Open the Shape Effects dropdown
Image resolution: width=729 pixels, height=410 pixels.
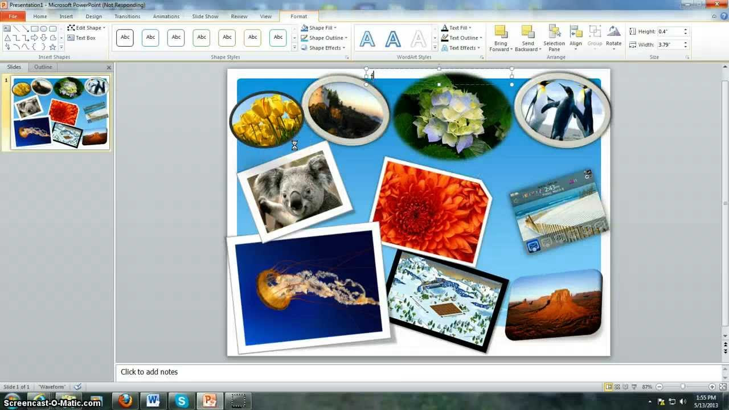pos(322,48)
